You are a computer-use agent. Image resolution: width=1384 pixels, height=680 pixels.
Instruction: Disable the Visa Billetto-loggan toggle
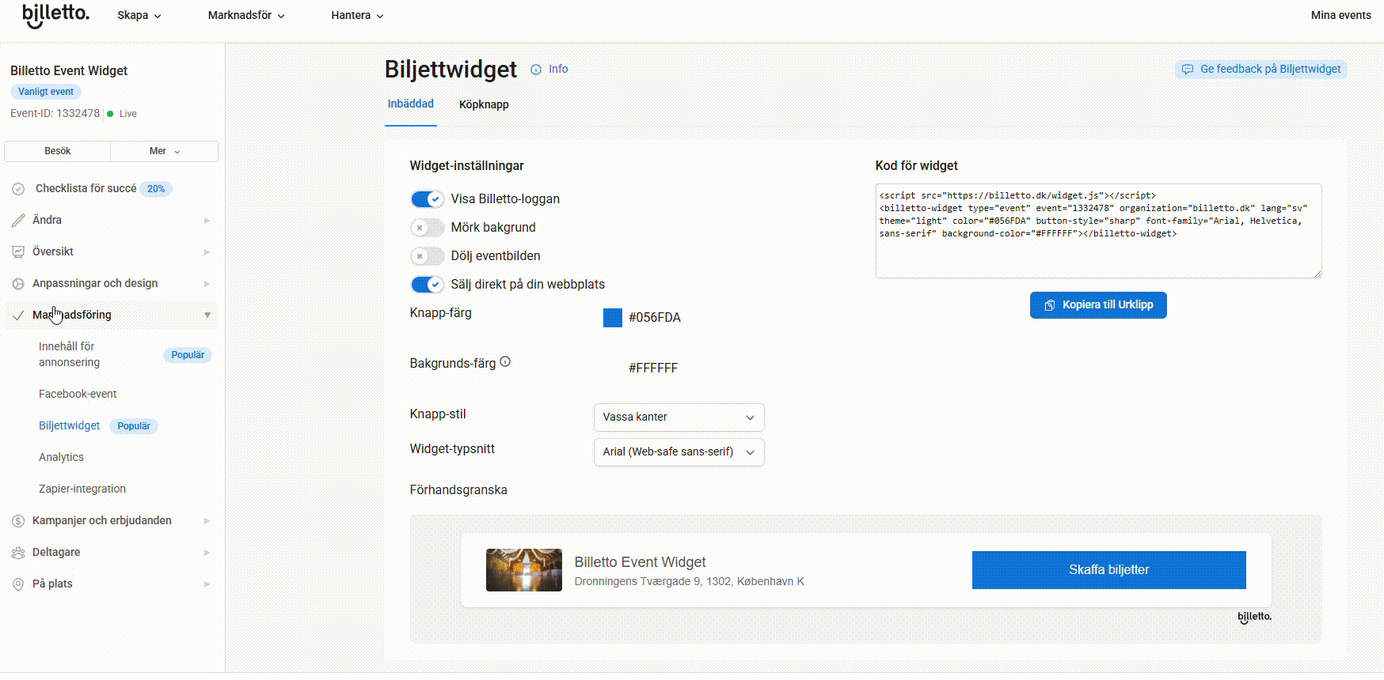pos(427,199)
